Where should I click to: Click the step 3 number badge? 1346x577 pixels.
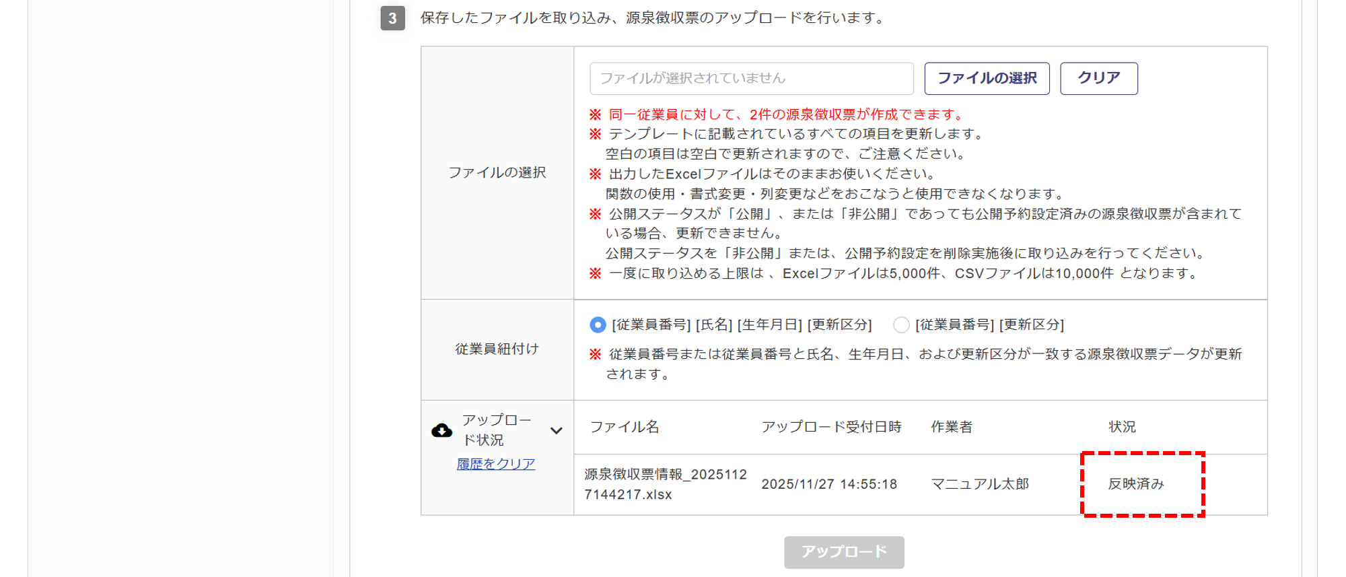click(392, 18)
